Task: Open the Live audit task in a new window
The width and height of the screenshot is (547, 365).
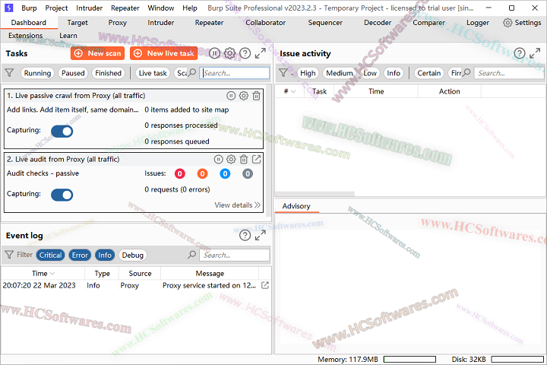Action: point(257,159)
